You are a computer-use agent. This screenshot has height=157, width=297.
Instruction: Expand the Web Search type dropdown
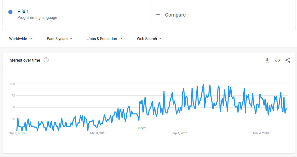point(149,39)
